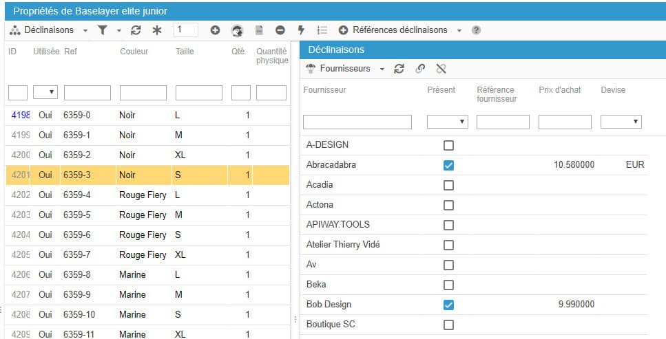Uncheck the Abracadabra supplier checkbox
This screenshot has width=666, height=339.
pos(448,165)
